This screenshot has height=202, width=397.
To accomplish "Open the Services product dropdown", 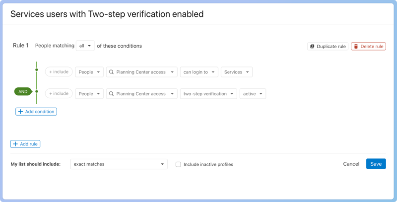I will click(x=236, y=72).
